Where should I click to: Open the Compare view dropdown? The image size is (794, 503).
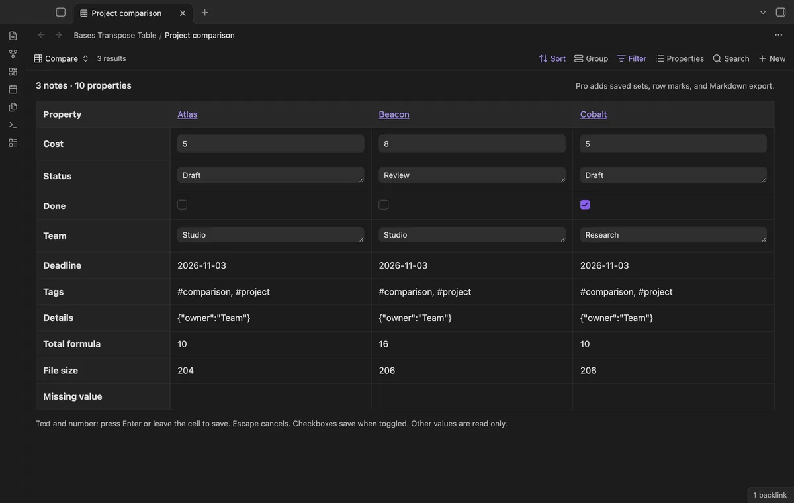click(61, 58)
